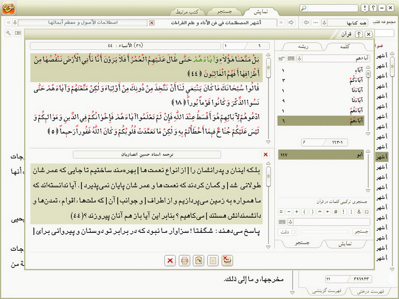
Task: Select the ریشه tab
Action: 303,47
